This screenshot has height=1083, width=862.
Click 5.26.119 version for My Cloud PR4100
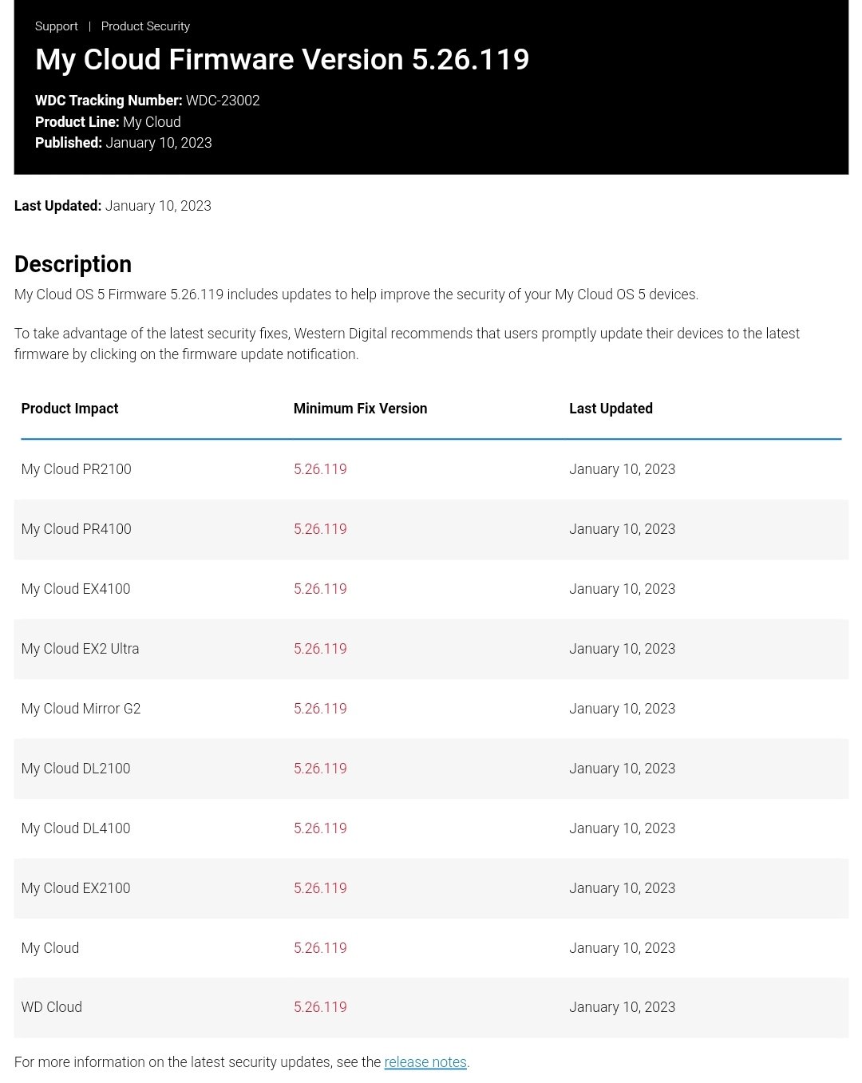pos(320,529)
